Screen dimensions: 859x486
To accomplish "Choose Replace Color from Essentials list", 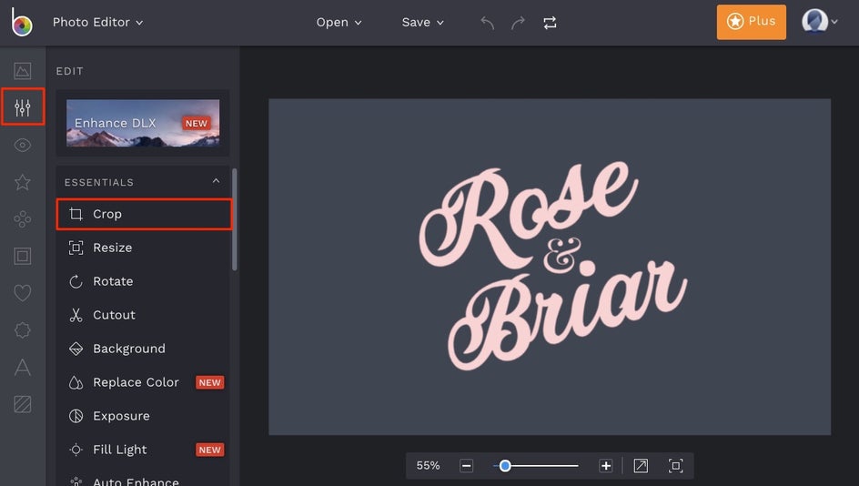I will tap(136, 382).
